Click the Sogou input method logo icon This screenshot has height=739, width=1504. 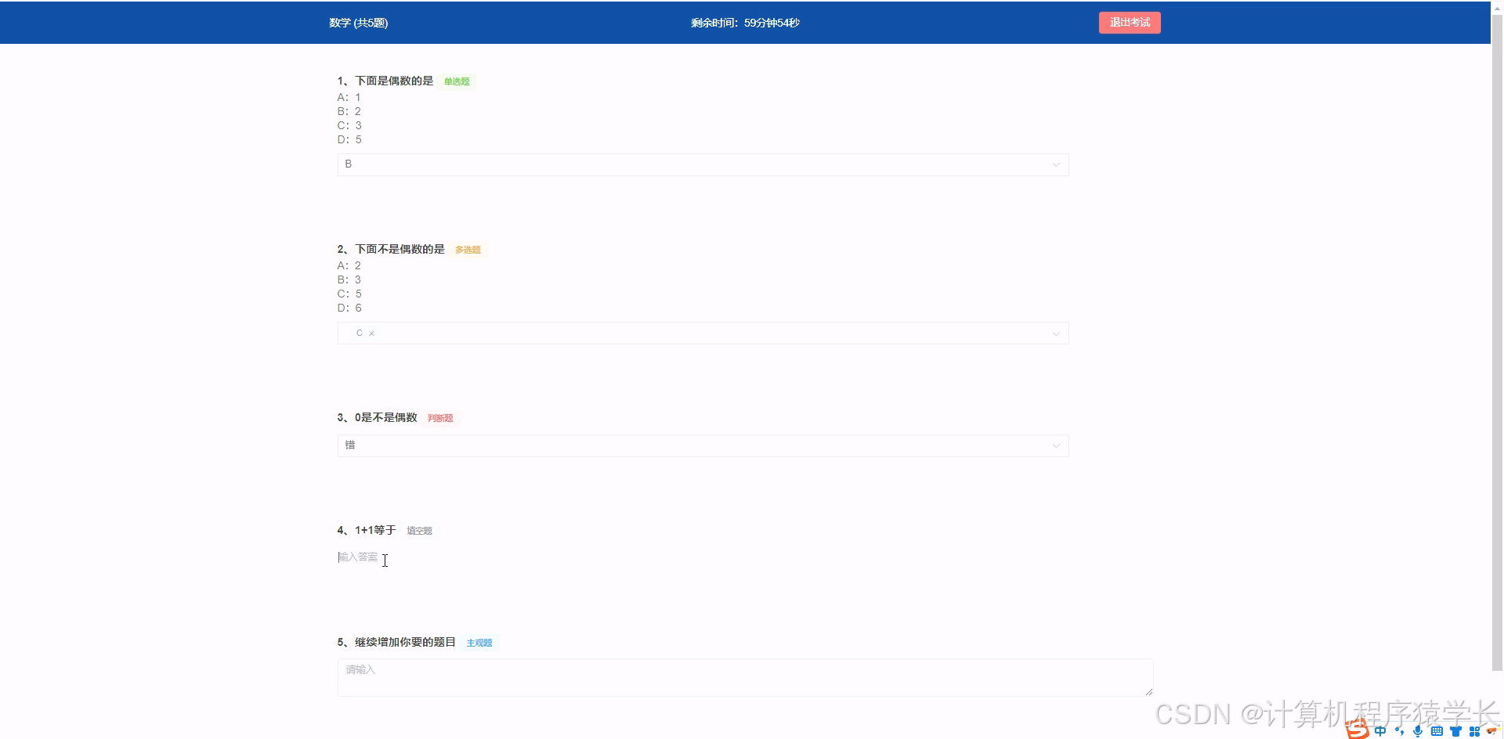point(1358,730)
